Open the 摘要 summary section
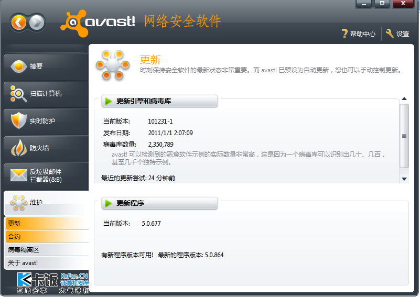 click(46, 67)
